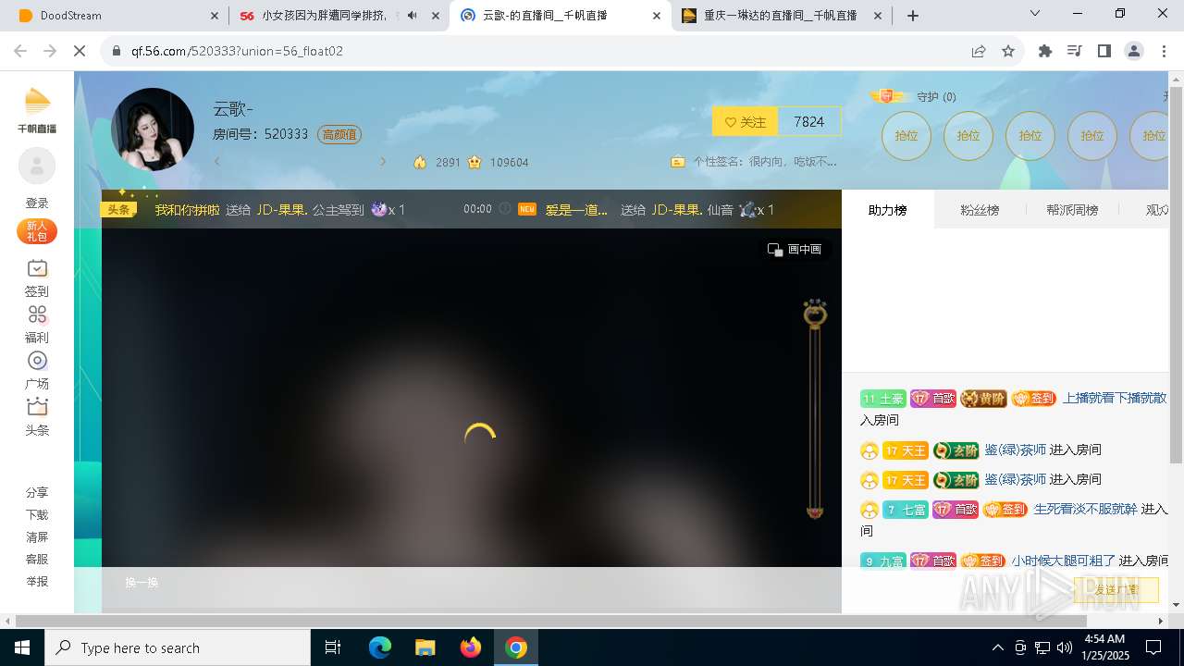This screenshot has height=666, width=1184.
Task: Open the 签到 check-in icon
Action: coord(37,268)
